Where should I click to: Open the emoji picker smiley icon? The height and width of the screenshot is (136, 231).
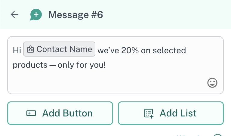[212, 83]
